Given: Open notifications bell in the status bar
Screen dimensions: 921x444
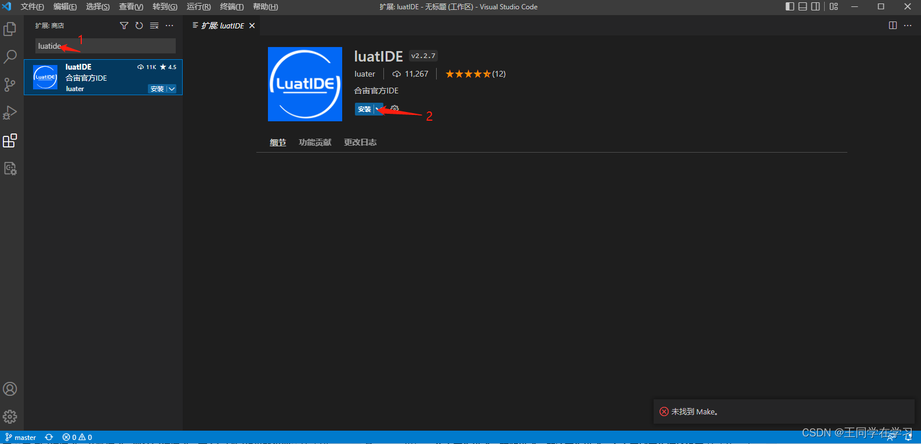Looking at the screenshot, I should coord(908,437).
